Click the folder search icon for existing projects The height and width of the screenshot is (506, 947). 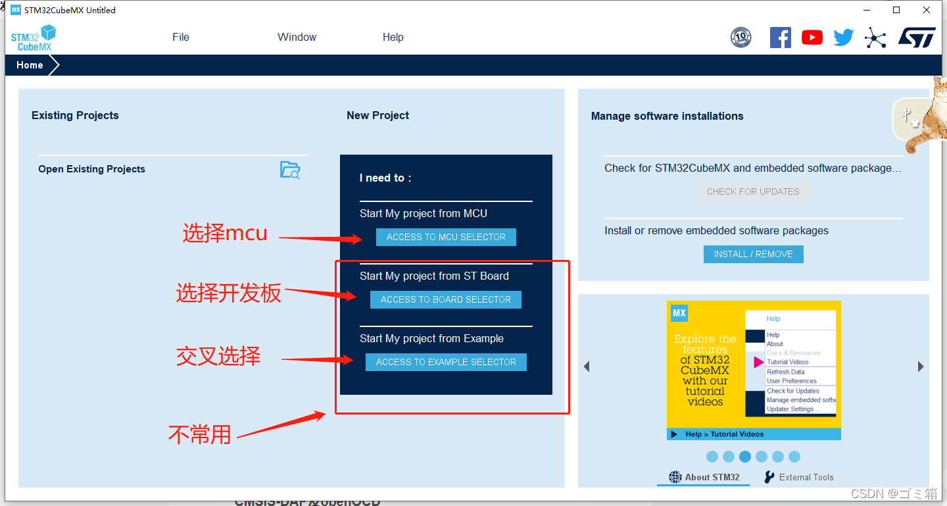pos(290,170)
